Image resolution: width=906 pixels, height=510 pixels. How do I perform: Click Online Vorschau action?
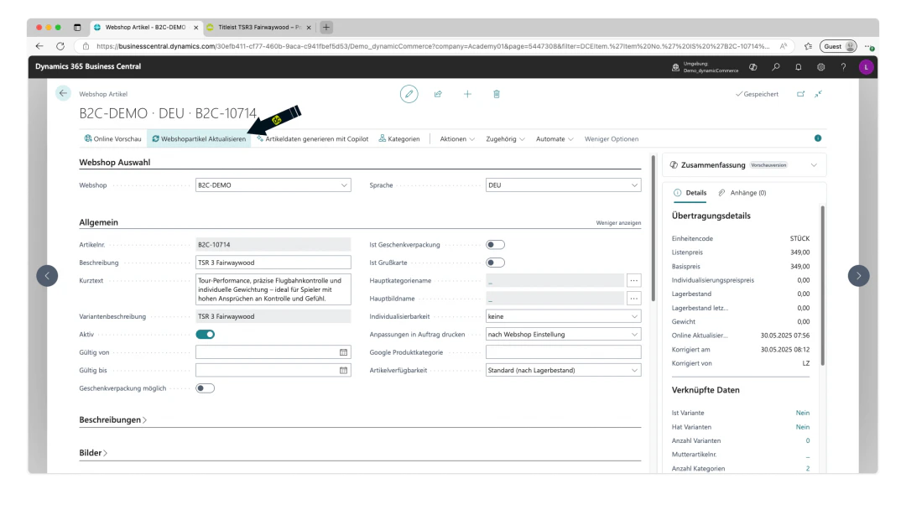click(x=112, y=139)
